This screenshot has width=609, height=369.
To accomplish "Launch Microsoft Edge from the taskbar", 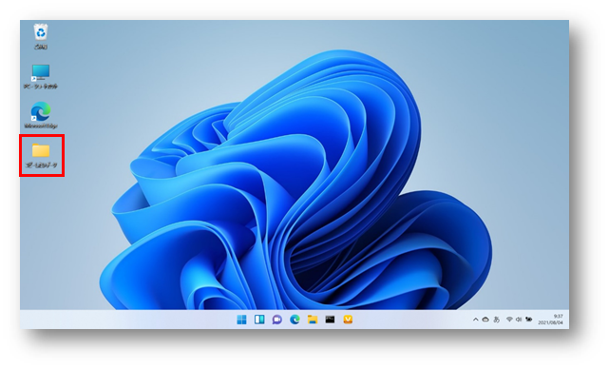I will [295, 320].
